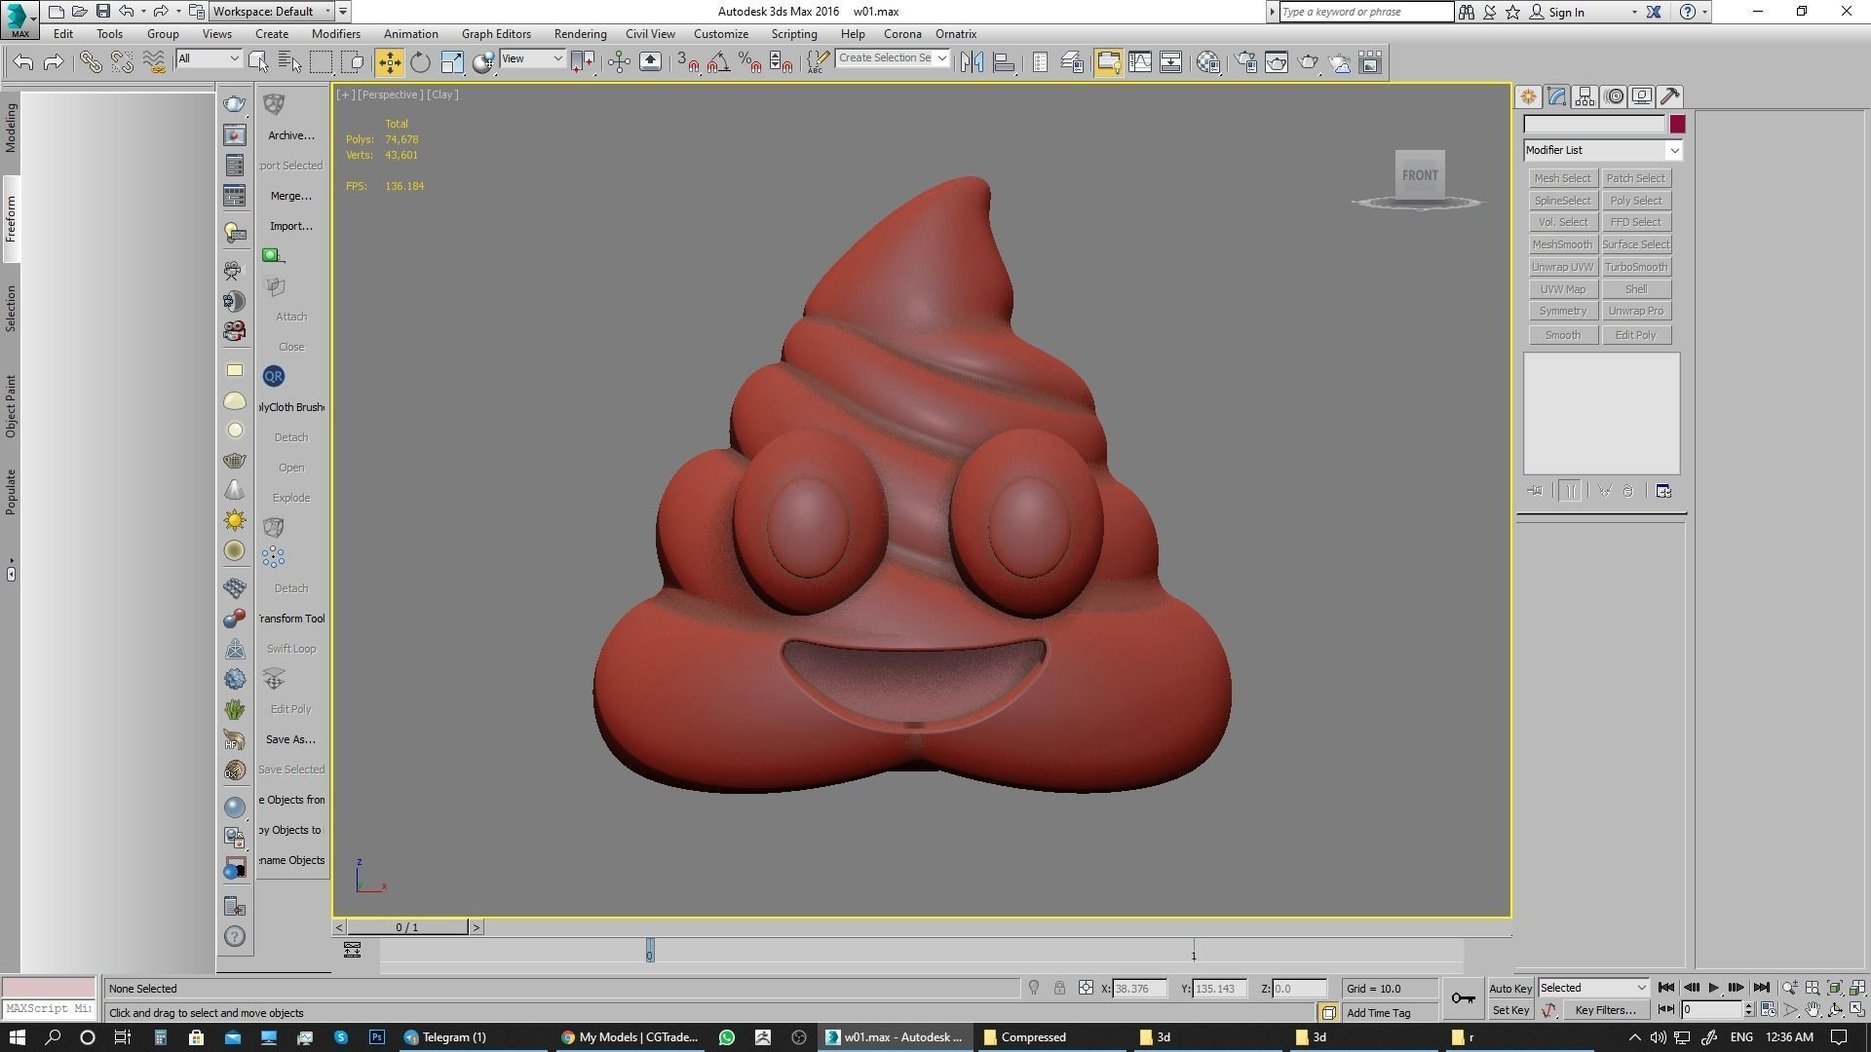The width and height of the screenshot is (1871, 1052).
Task: Toggle Percent Snap on
Action: click(x=749, y=62)
